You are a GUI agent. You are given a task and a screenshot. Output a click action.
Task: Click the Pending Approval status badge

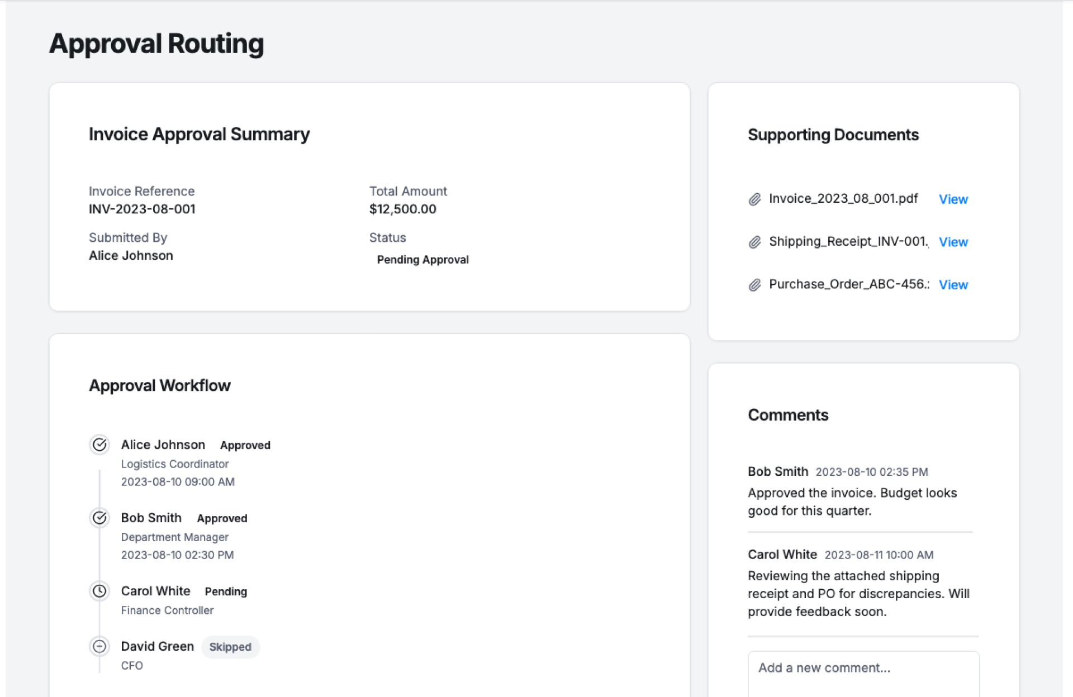click(x=422, y=260)
